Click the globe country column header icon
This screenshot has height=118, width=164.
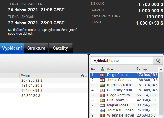102,69
